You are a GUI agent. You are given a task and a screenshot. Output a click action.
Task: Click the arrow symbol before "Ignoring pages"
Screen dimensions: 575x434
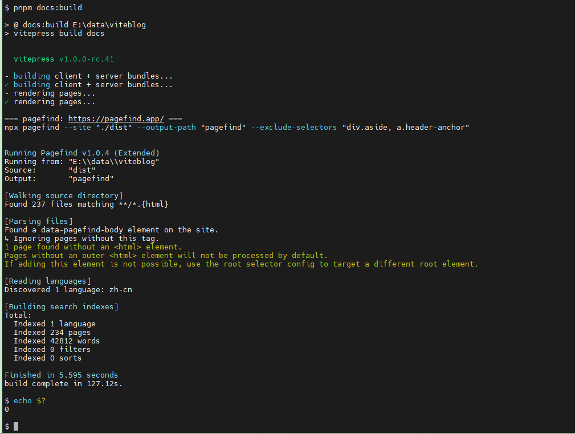pyautogui.click(x=7, y=238)
